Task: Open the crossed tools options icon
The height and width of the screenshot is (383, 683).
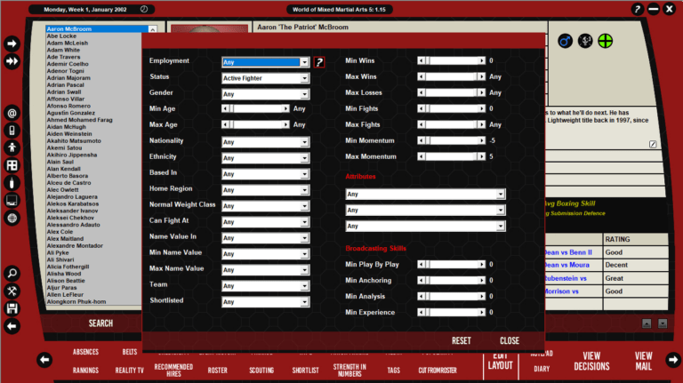Action: (x=12, y=291)
